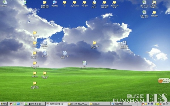Select the 政府办公网文件 folder icon
Viewport: 170px width, 106px height.
point(114,4)
